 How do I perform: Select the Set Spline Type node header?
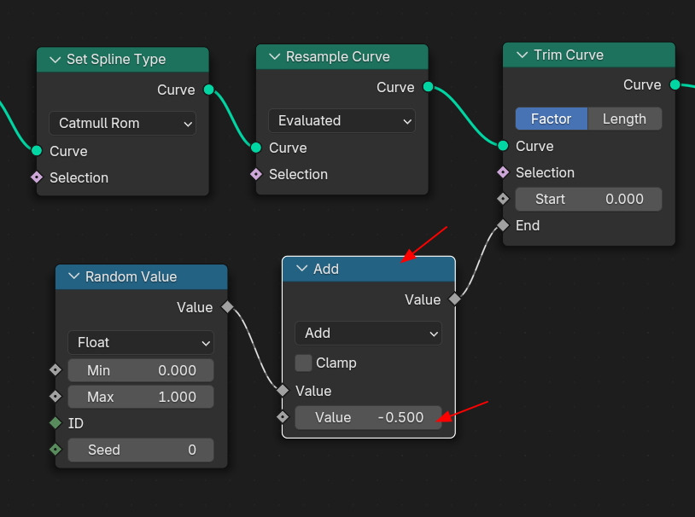[x=123, y=60]
